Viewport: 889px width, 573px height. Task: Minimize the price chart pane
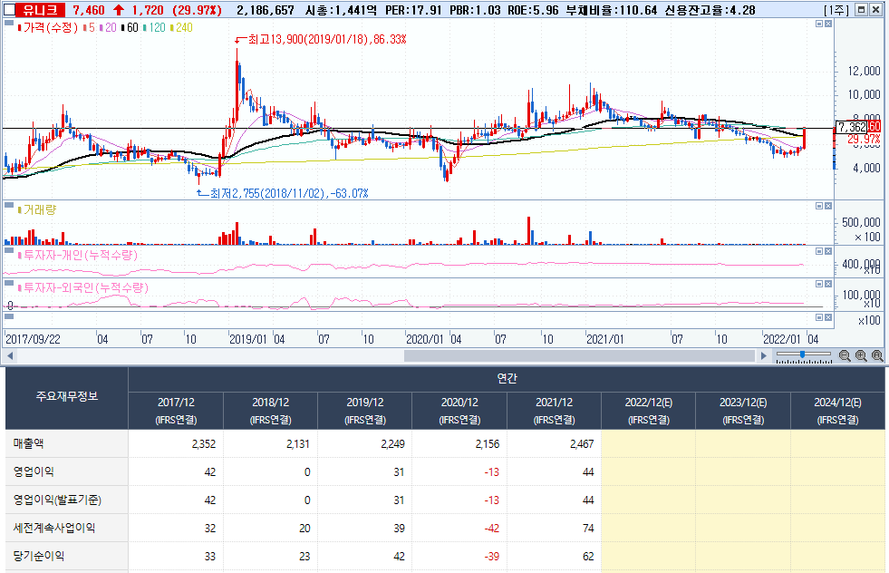(x=819, y=24)
